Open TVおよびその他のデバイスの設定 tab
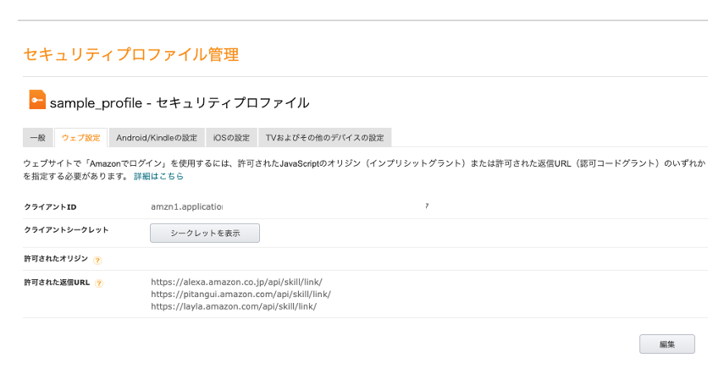Screen dimensions: 724x374 (x=324, y=138)
